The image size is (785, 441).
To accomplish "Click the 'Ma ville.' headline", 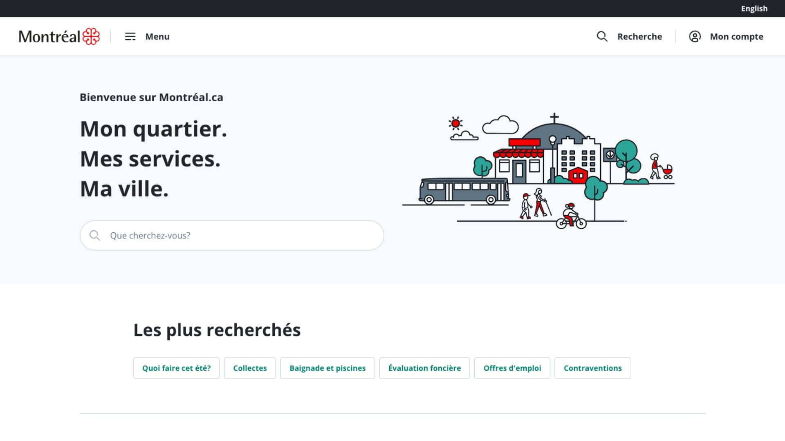I will (124, 189).
